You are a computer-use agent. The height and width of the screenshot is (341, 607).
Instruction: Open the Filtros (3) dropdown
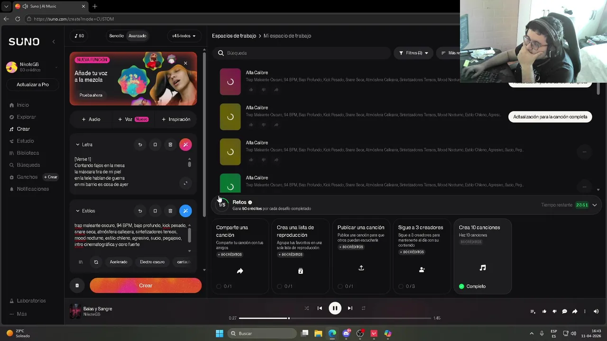pos(414,53)
